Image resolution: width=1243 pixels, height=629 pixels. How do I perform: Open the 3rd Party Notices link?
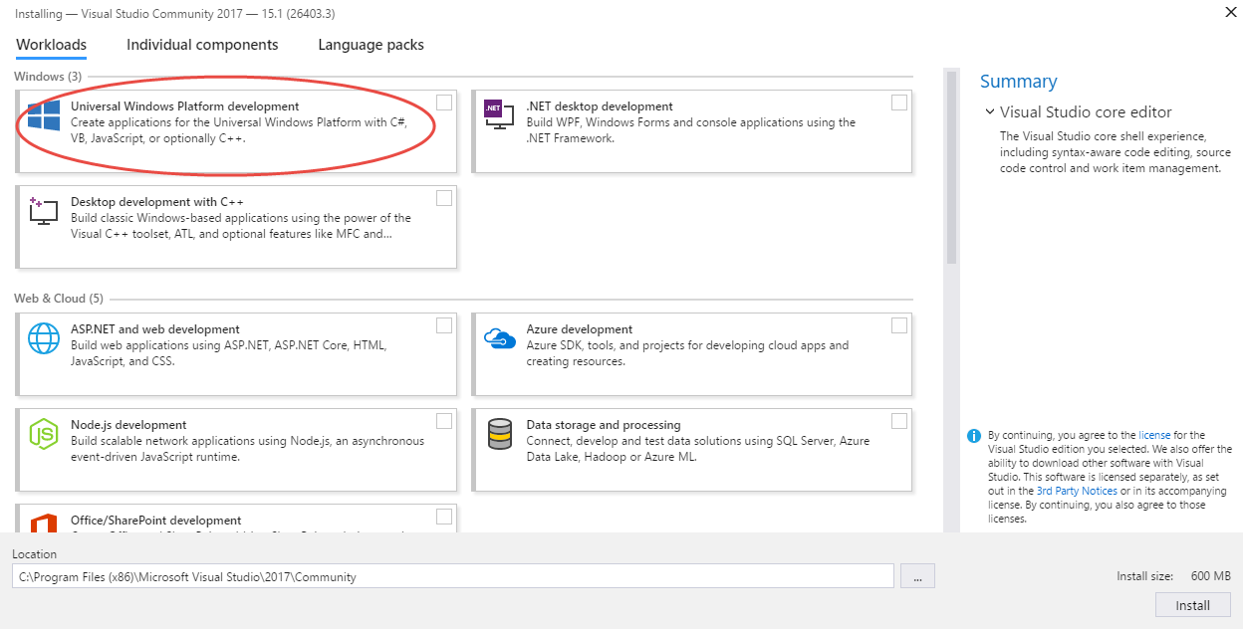tap(1076, 491)
